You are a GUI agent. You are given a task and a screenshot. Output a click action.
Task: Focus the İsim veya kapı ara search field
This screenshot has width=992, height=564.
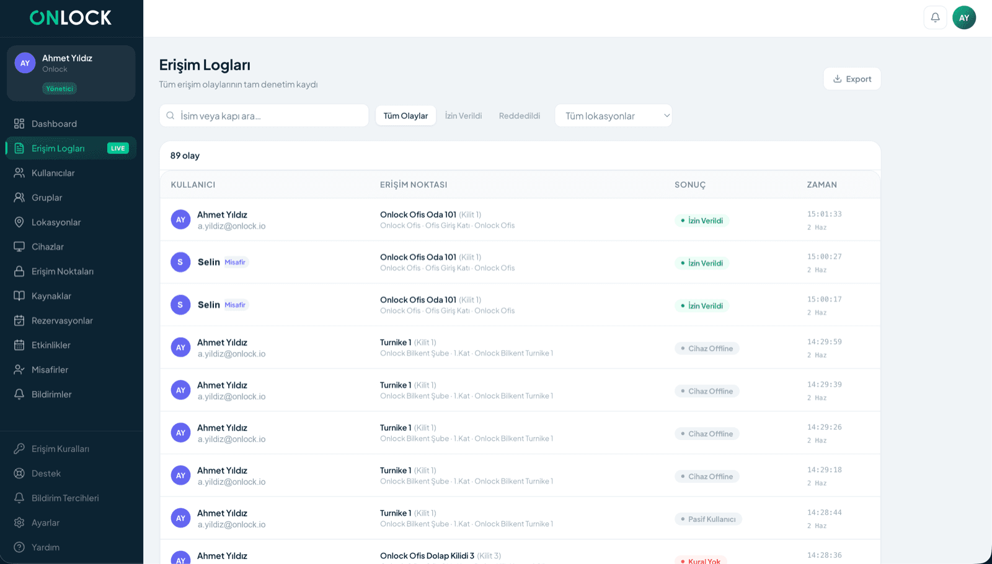click(x=264, y=116)
